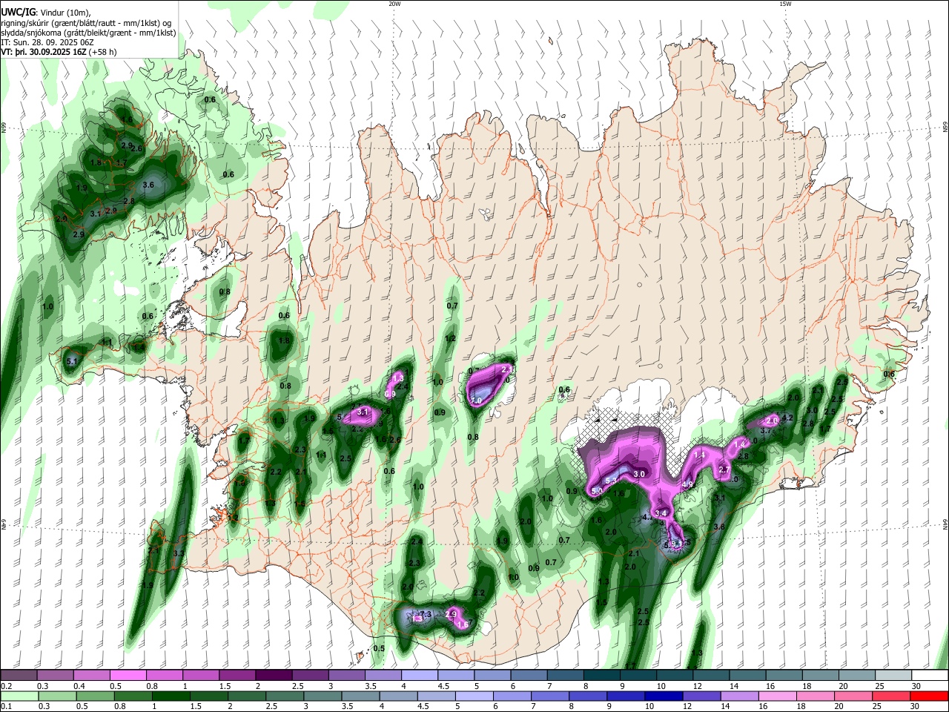Click the '3.4' precipitation value on the map
Viewport: 949px width, 712px height.
(661, 513)
